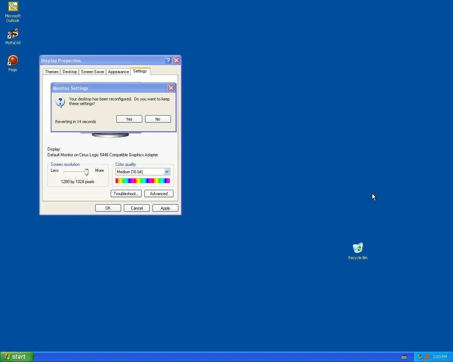Click Yes to keep the display settings
The image size is (453, 362).
[x=129, y=119]
